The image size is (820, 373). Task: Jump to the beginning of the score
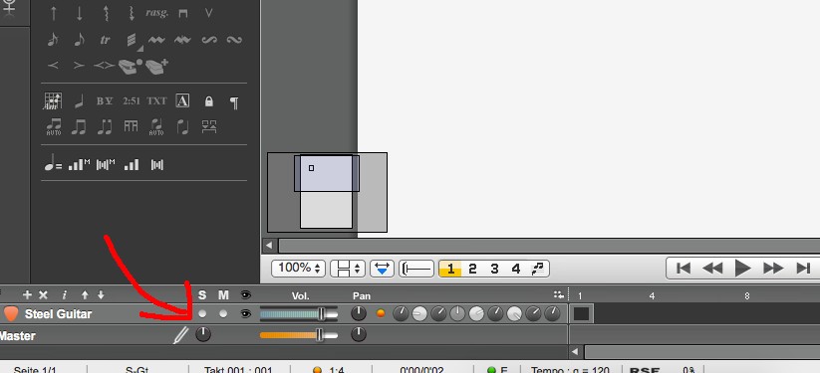(x=683, y=268)
